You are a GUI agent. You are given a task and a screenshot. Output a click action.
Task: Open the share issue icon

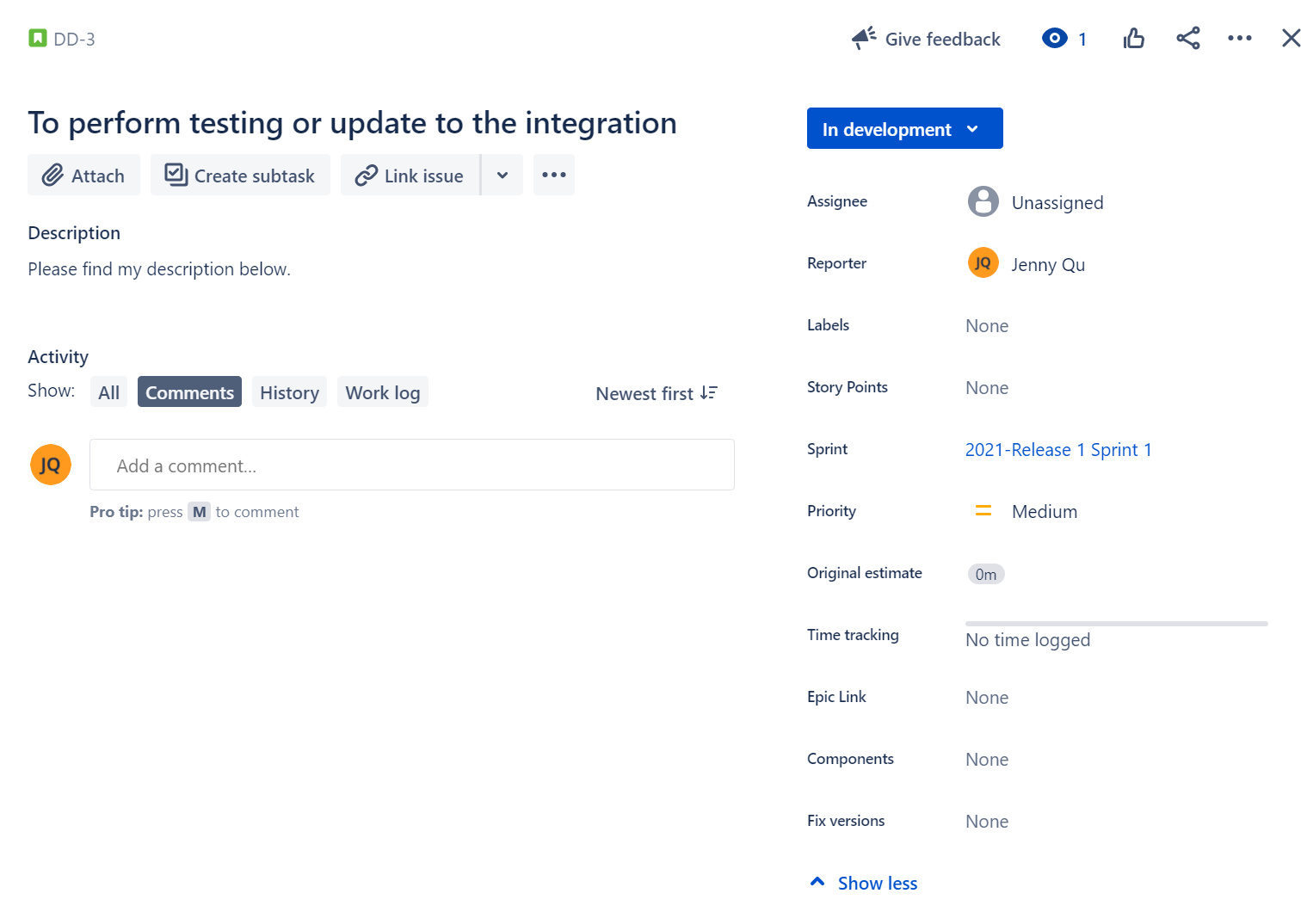pos(1188,38)
